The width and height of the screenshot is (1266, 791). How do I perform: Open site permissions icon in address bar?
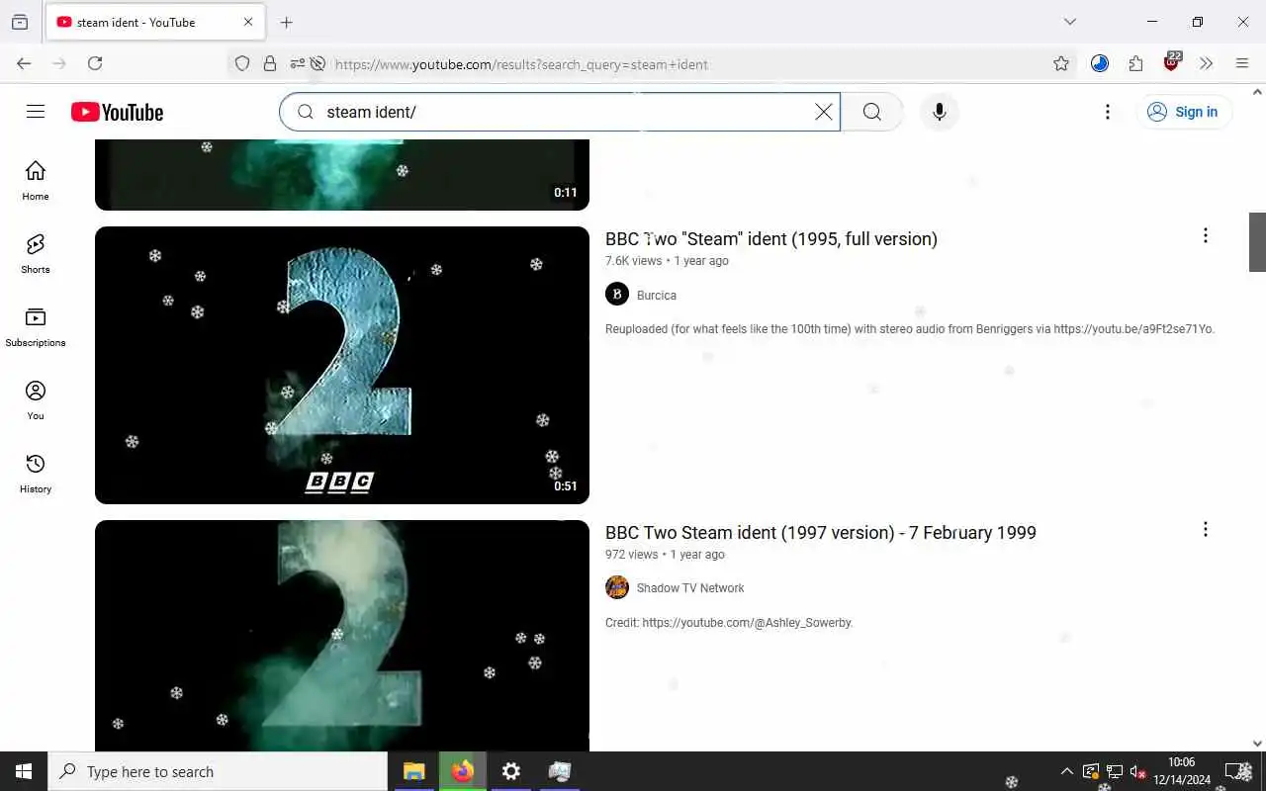(298, 63)
